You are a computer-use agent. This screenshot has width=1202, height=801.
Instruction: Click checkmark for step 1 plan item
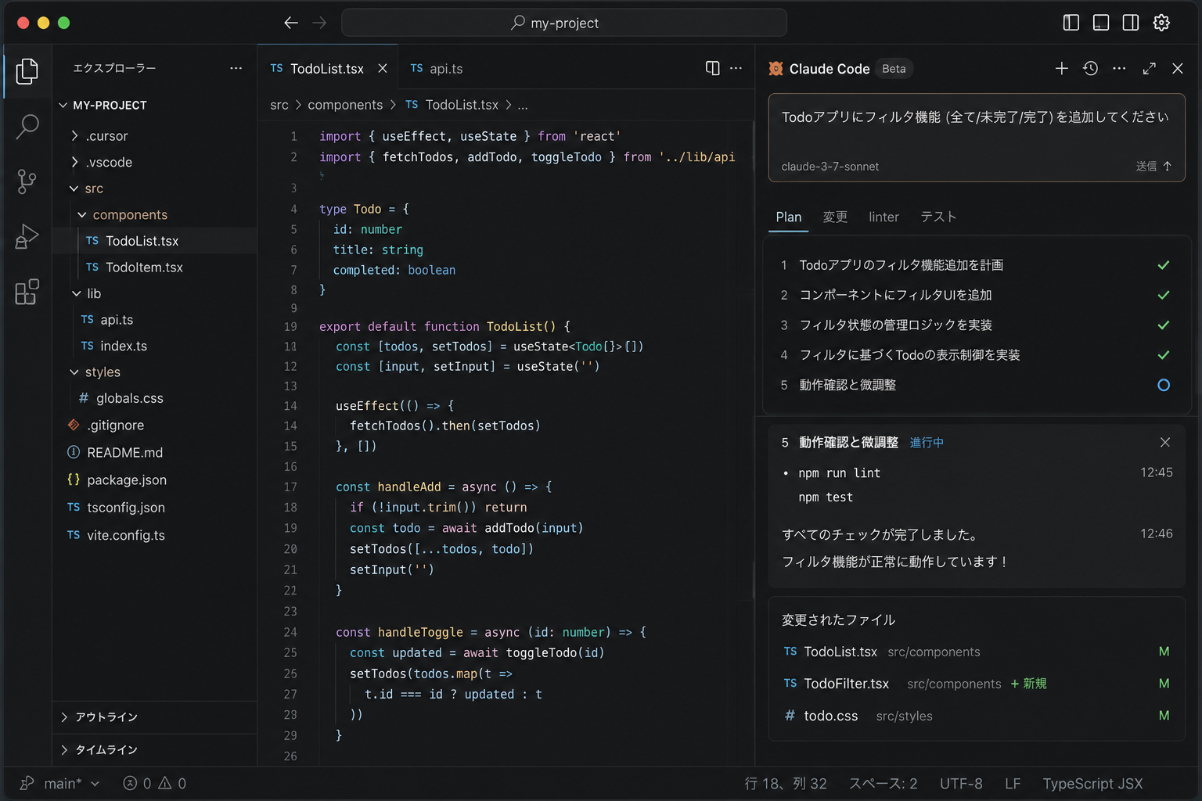click(x=1164, y=265)
